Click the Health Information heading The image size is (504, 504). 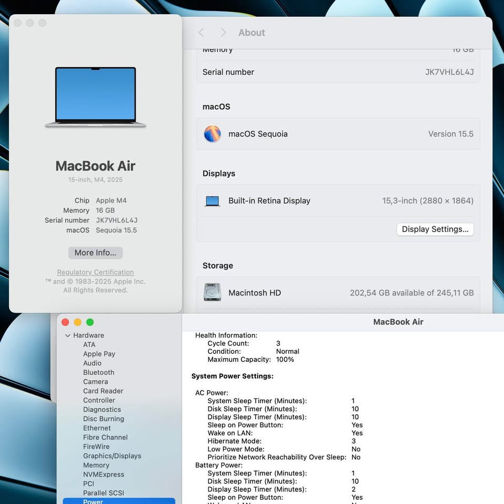click(226, 335)
